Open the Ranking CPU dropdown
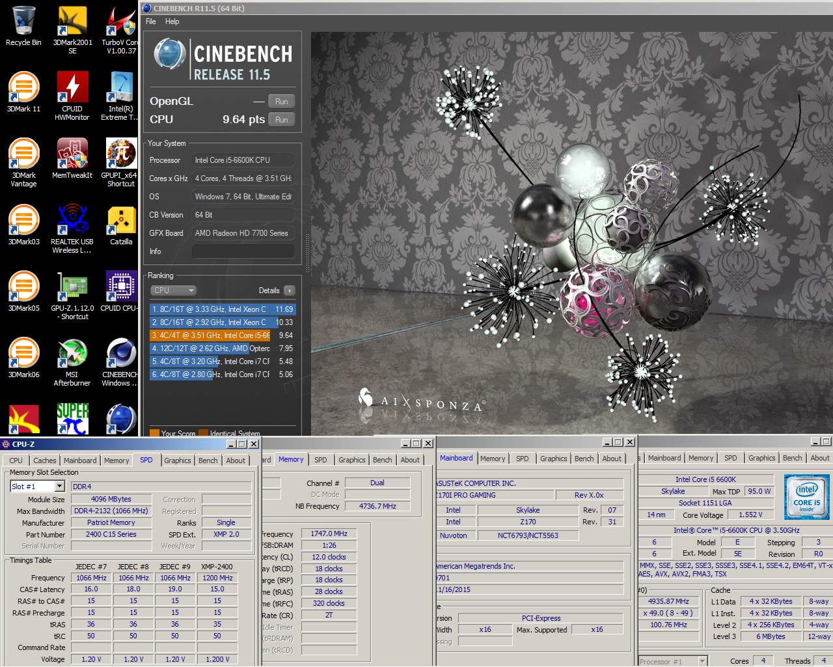 click(173, 291)
